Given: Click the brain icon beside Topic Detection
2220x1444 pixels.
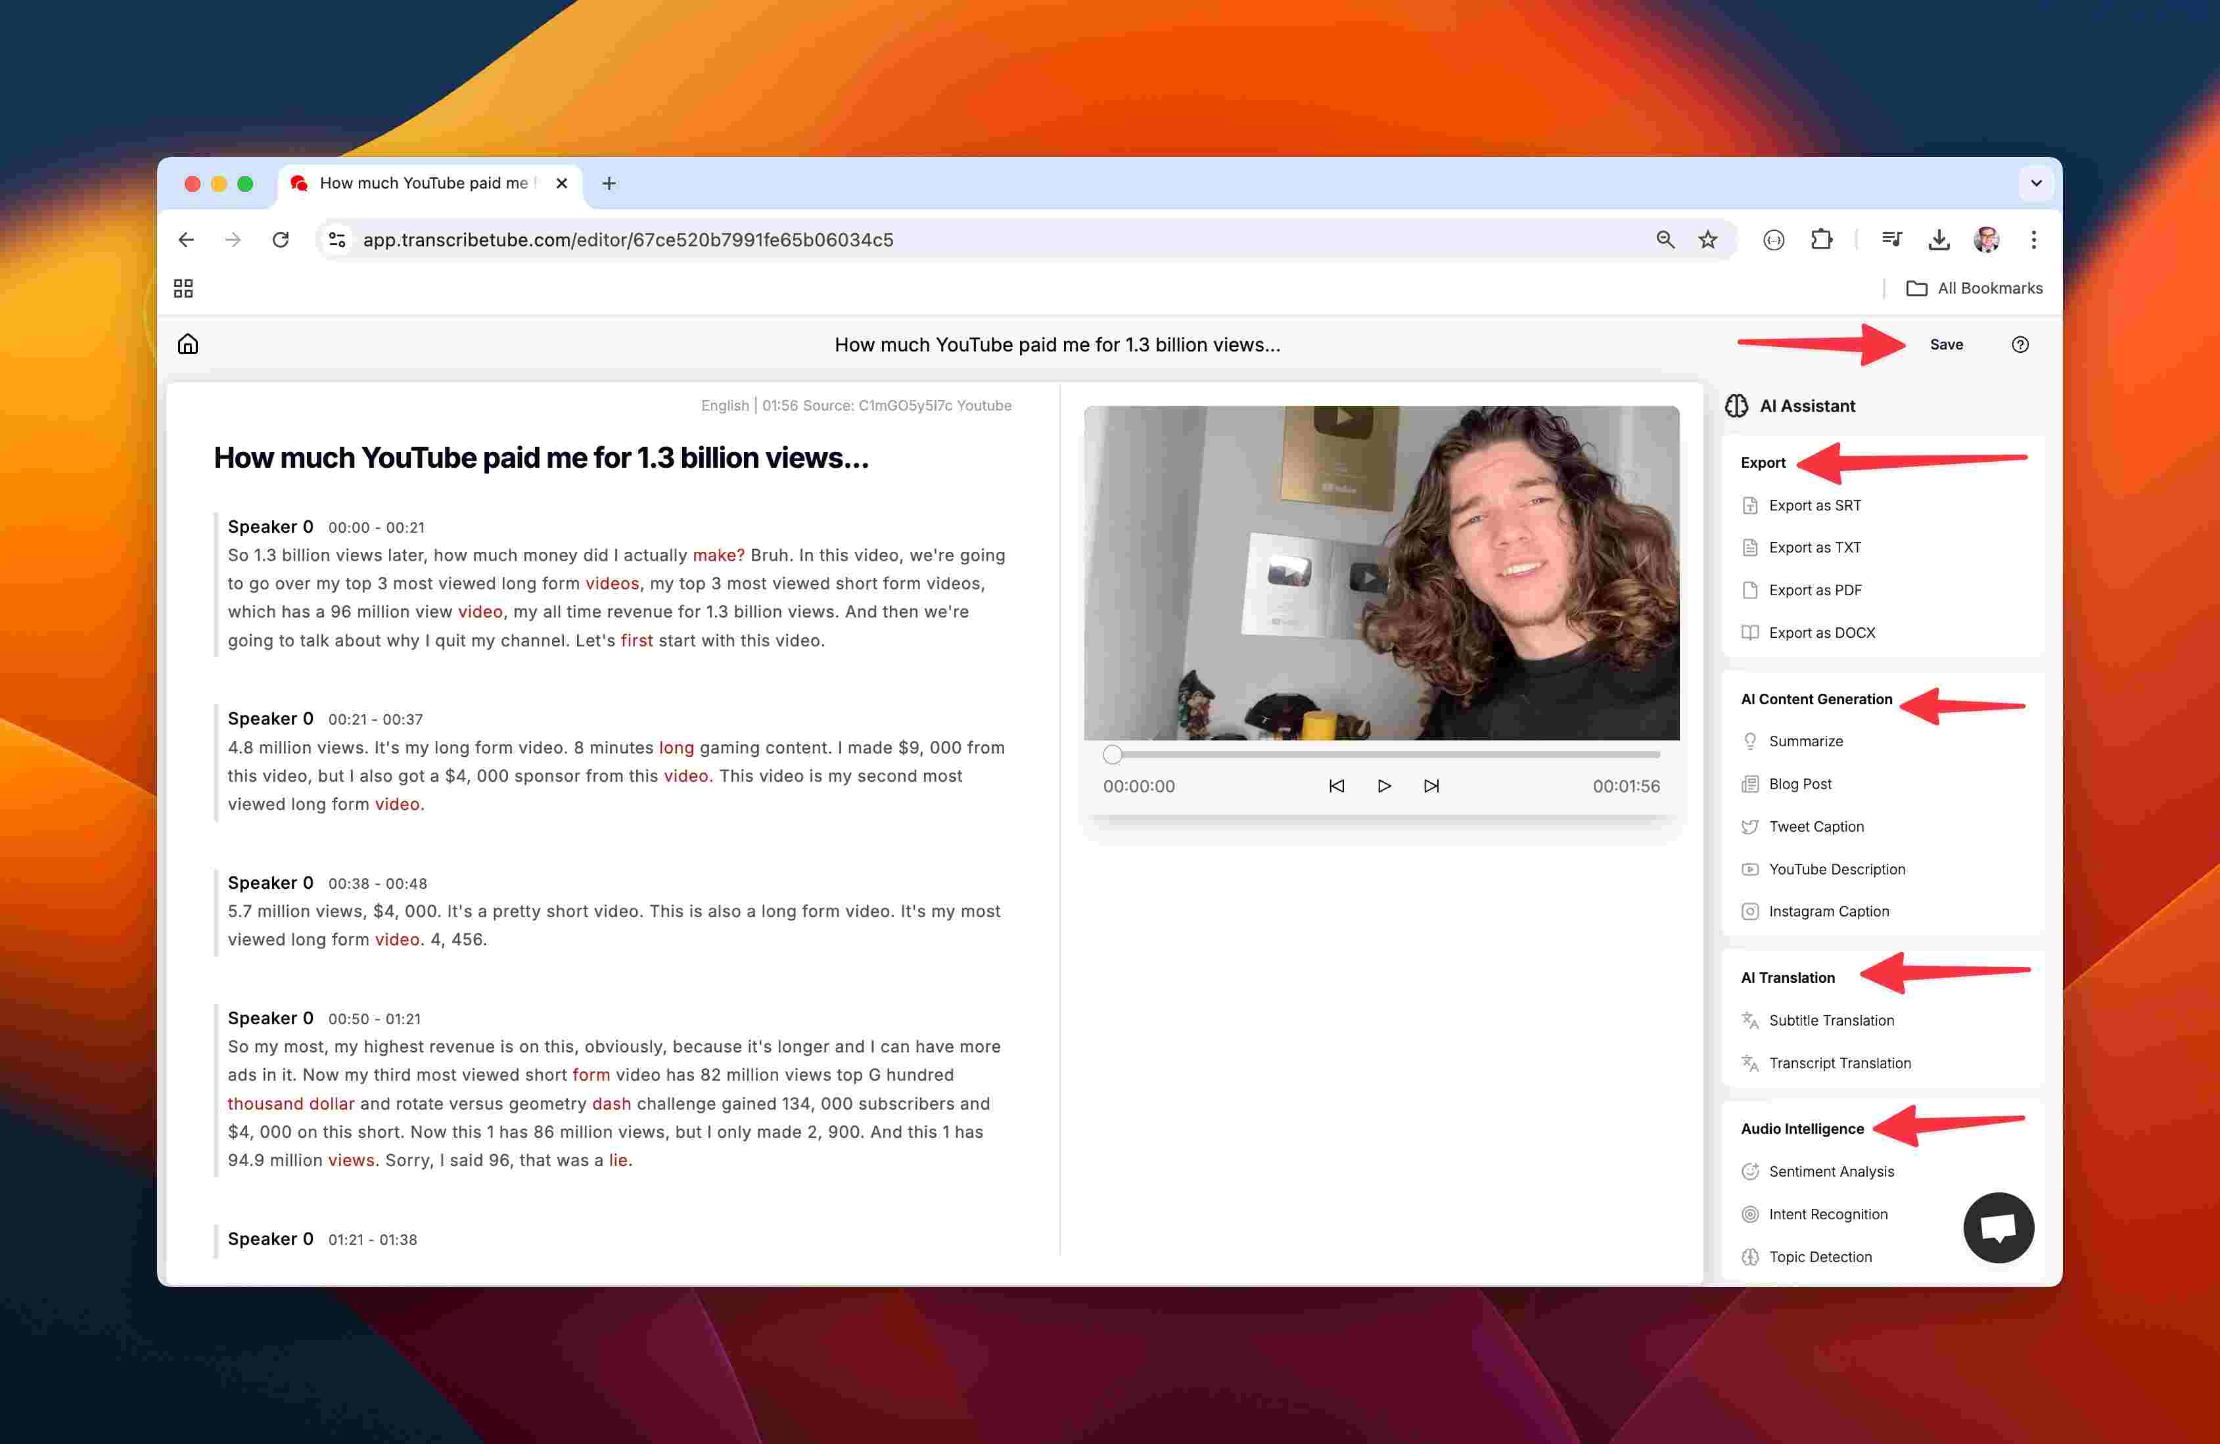Looking at the screenshot, I should point(1750,1257).
